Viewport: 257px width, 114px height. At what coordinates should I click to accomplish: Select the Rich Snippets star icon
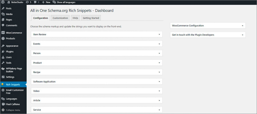coord(3,84)
